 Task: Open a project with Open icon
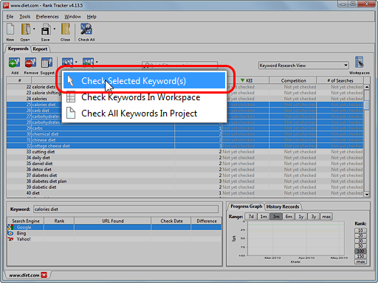pyautogui.click(x=26, y=29)
